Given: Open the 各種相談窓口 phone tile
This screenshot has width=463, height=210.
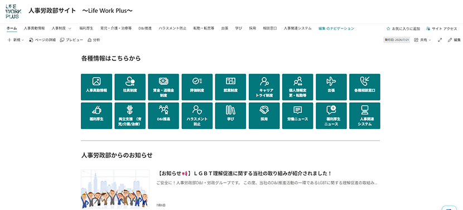Looking at the screenshot, I should click(365, 87).
